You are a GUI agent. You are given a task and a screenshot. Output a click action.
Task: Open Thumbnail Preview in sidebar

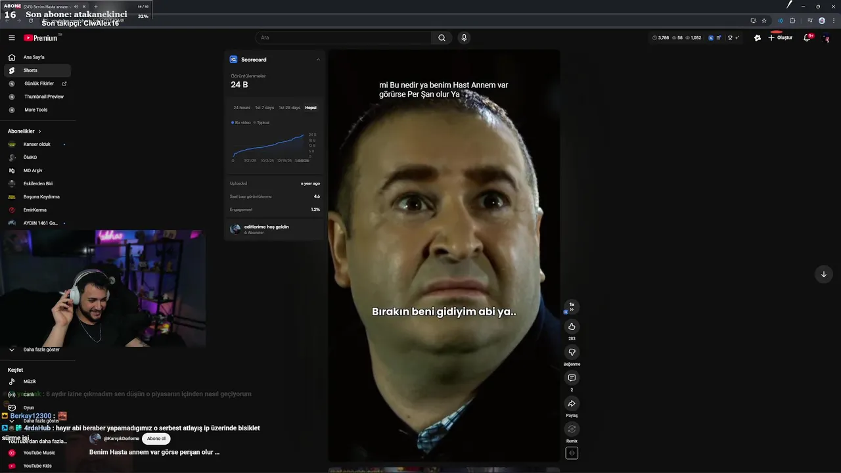[x=37, y=97]
